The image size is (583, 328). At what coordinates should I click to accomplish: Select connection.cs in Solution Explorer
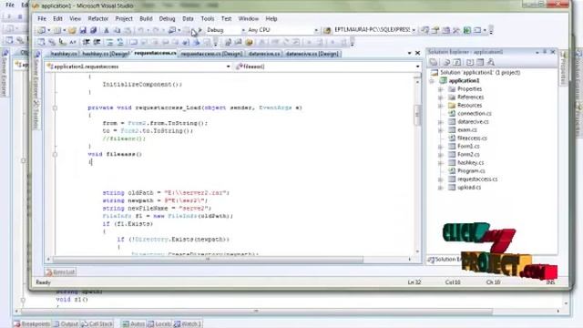[x=474, y=113]
